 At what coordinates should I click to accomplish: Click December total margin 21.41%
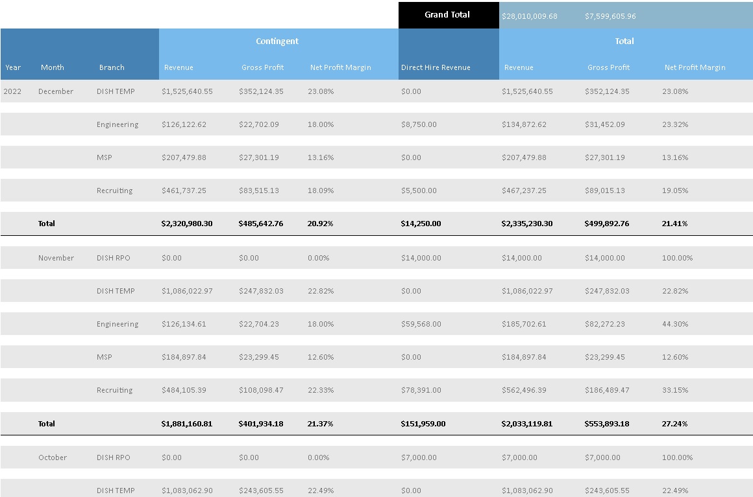click(x=674, y=224)
